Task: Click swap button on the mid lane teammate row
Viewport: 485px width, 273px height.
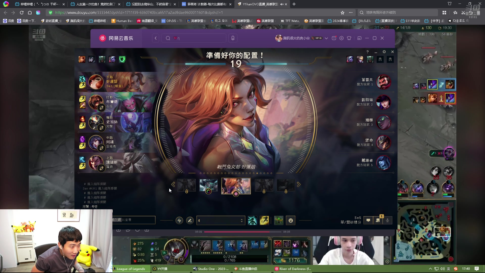Action: (101, 148)
